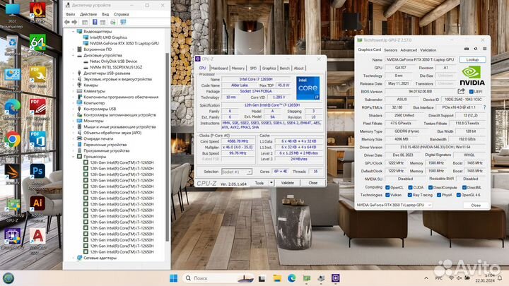
Task: Open Edge browser from the taskbar
Action: coord(291,278)
